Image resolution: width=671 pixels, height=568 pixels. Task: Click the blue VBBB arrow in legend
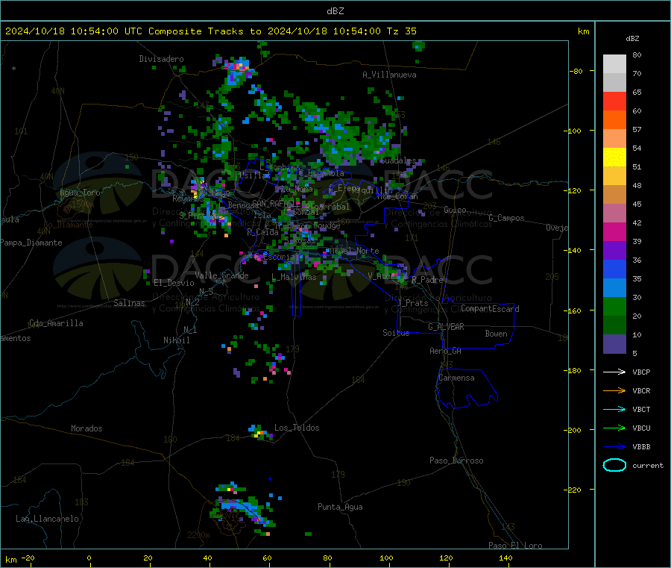pos(614,447)
